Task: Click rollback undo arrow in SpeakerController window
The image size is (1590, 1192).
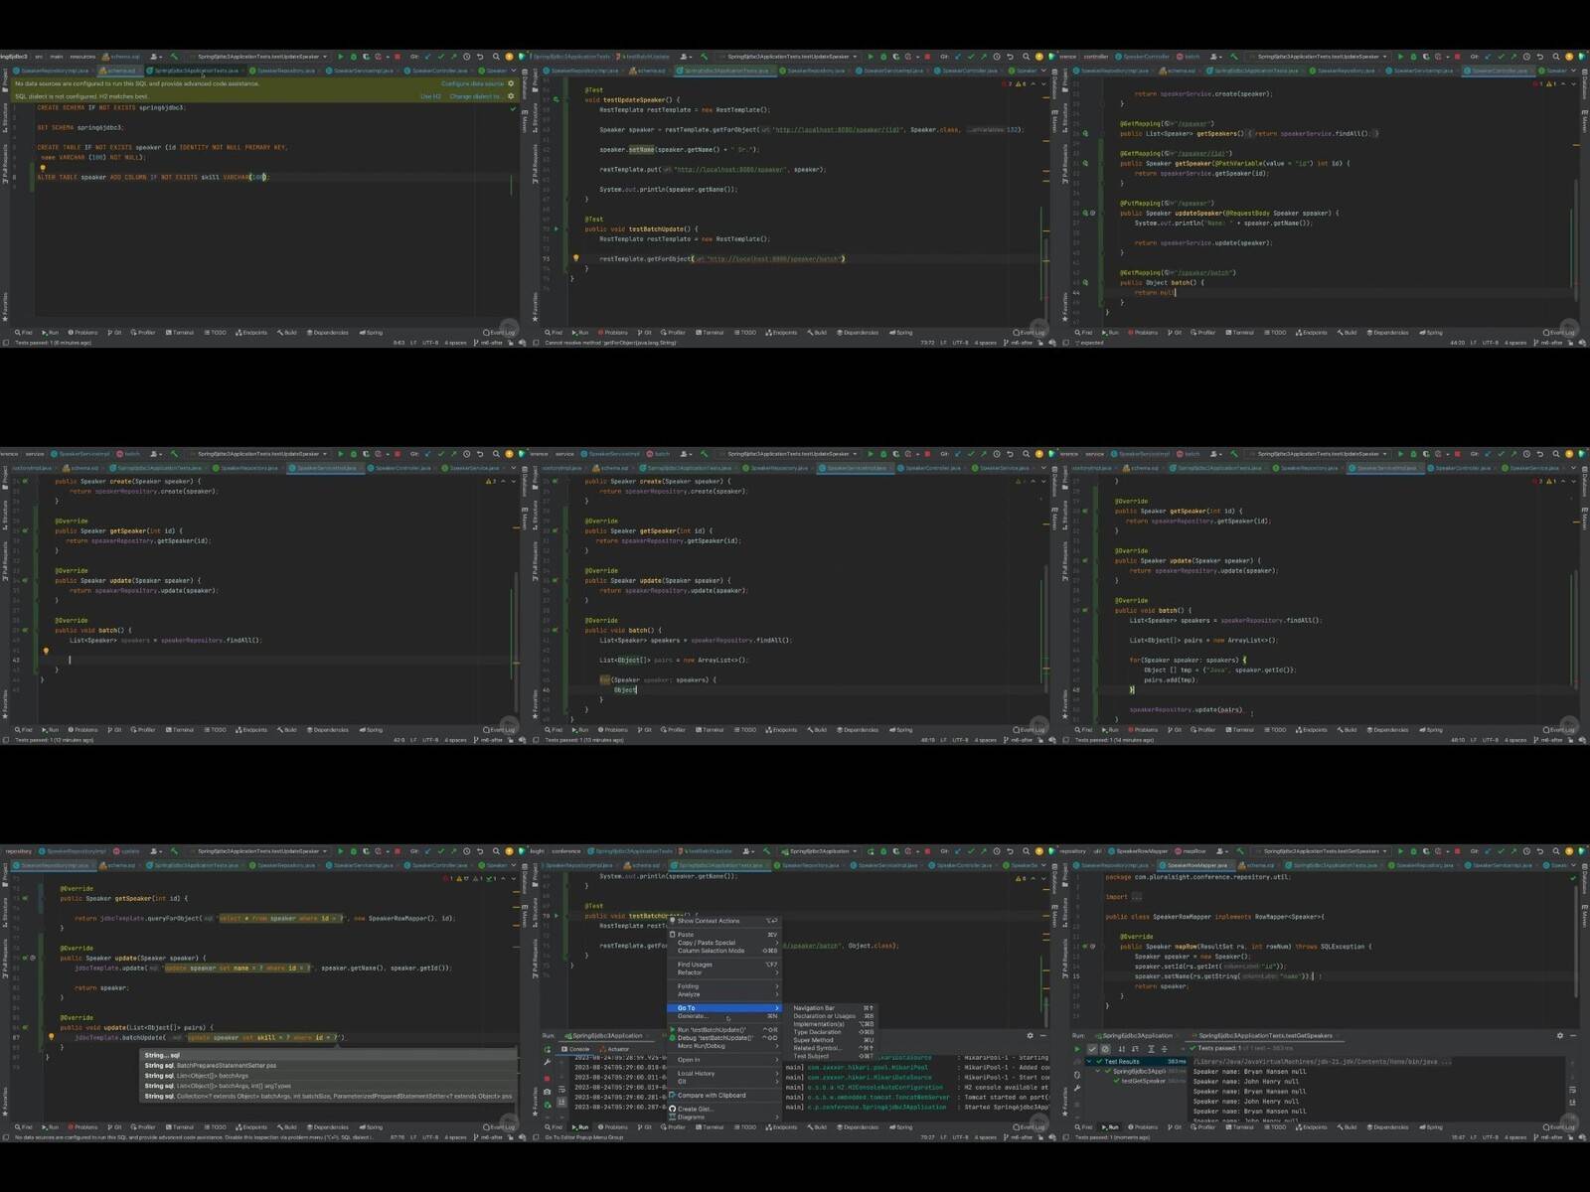Action: point(1540,57)
